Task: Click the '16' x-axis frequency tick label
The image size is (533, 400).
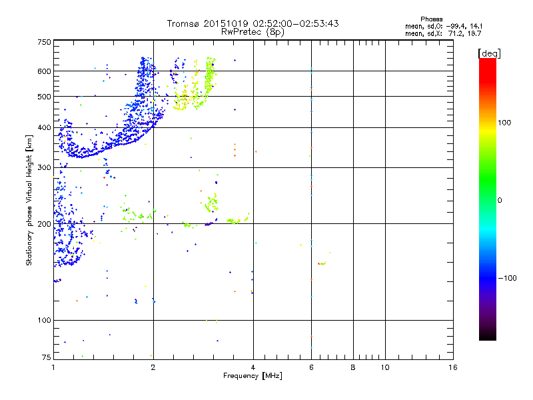Action: 453,367
